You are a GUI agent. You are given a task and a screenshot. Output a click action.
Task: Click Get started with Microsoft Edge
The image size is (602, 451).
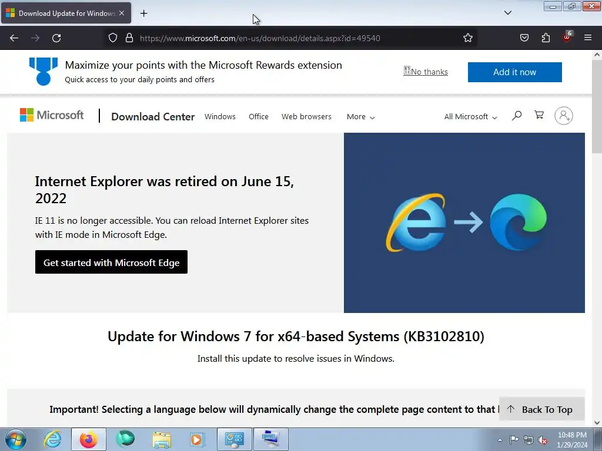(111, 262)
